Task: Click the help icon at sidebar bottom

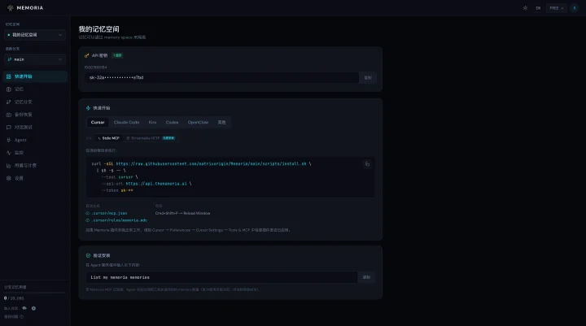Action: [22, 317]
